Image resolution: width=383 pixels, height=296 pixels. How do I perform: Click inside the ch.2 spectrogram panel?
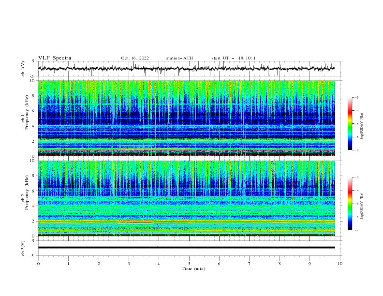(186, 198)
